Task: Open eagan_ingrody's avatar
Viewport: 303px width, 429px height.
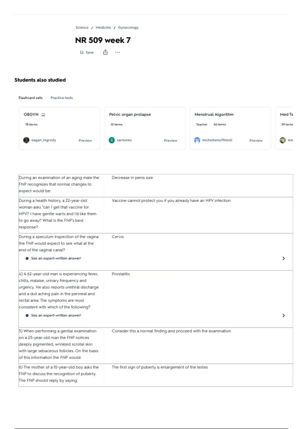Action: pos(26,140)
